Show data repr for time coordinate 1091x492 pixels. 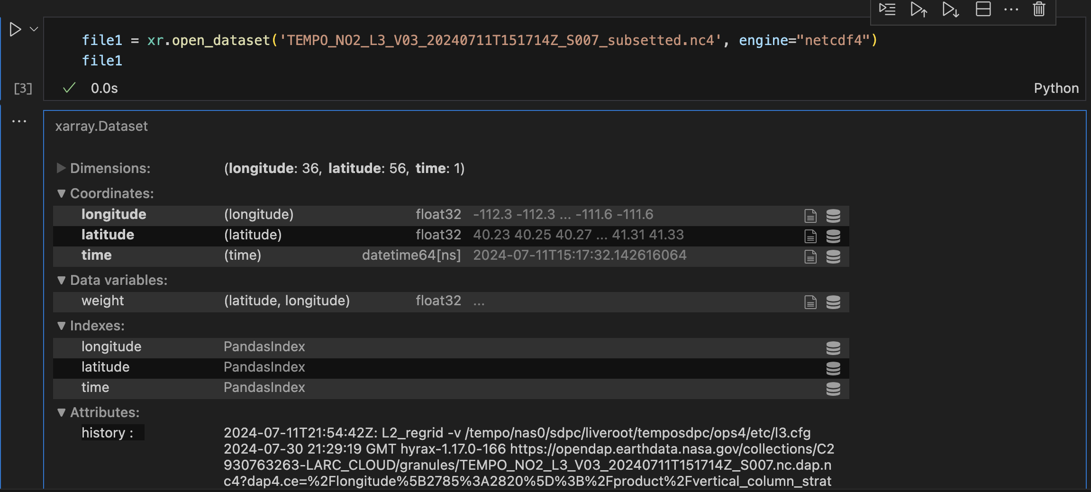point(833,256)
